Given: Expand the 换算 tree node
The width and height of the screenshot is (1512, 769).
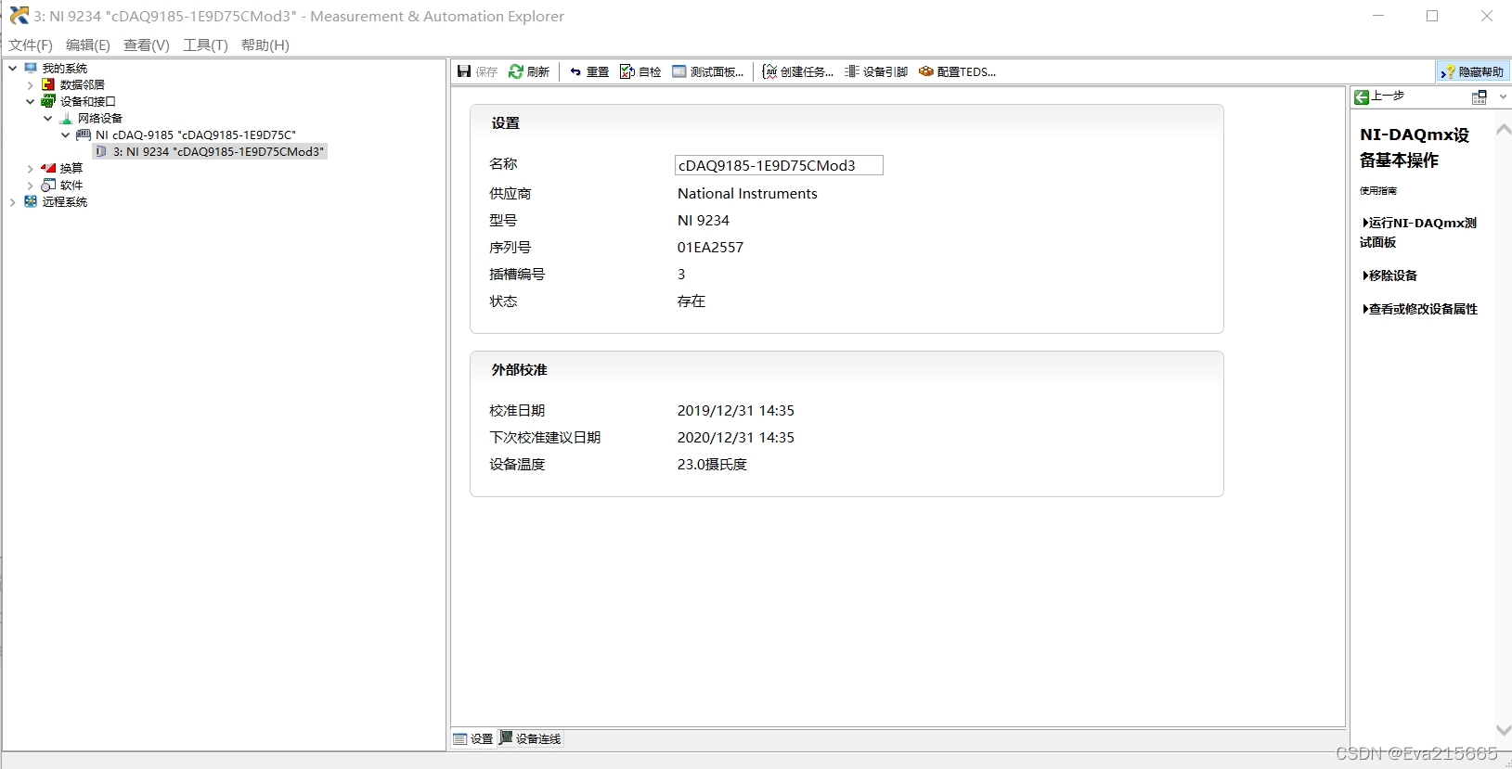Looking at the screenshot, I should click(x=31, y=168).
